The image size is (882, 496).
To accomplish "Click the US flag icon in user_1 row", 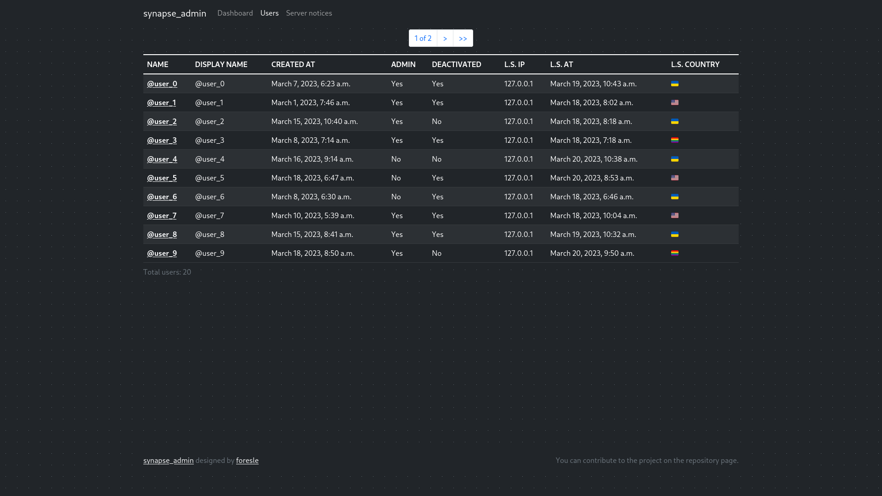I will point(674,102).
